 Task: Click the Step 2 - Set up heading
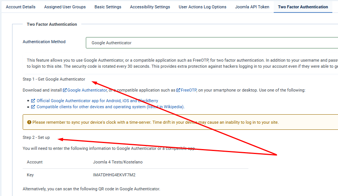[x=36, y=137]
